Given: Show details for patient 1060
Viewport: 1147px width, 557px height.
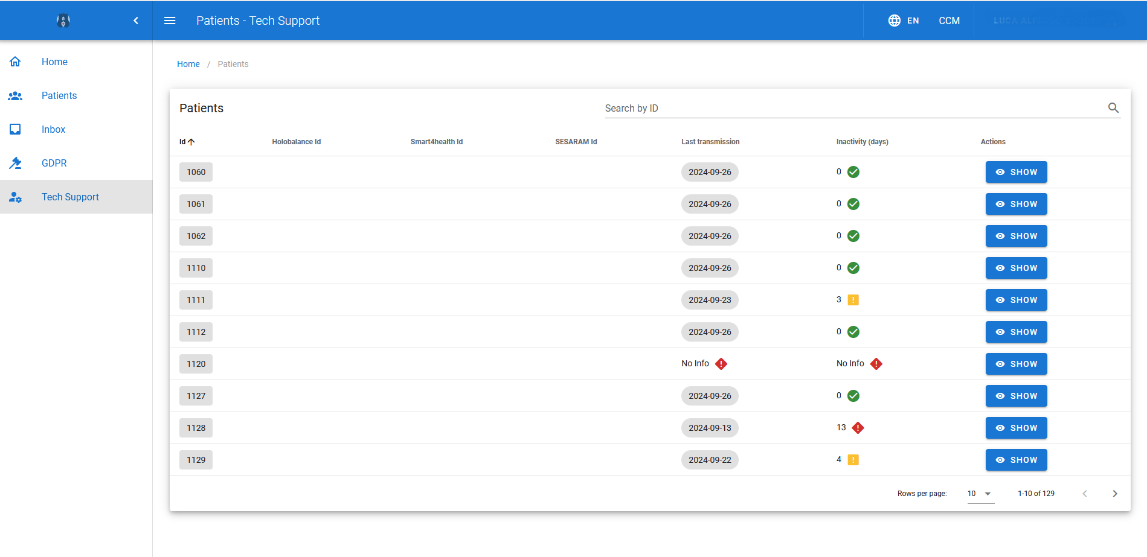Looking at the screenshot, I should pos(1016,172).
